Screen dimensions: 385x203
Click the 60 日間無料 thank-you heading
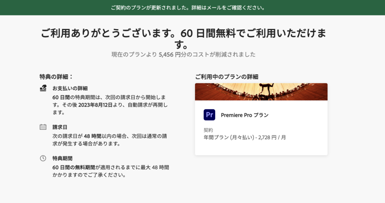pos(183,39)
